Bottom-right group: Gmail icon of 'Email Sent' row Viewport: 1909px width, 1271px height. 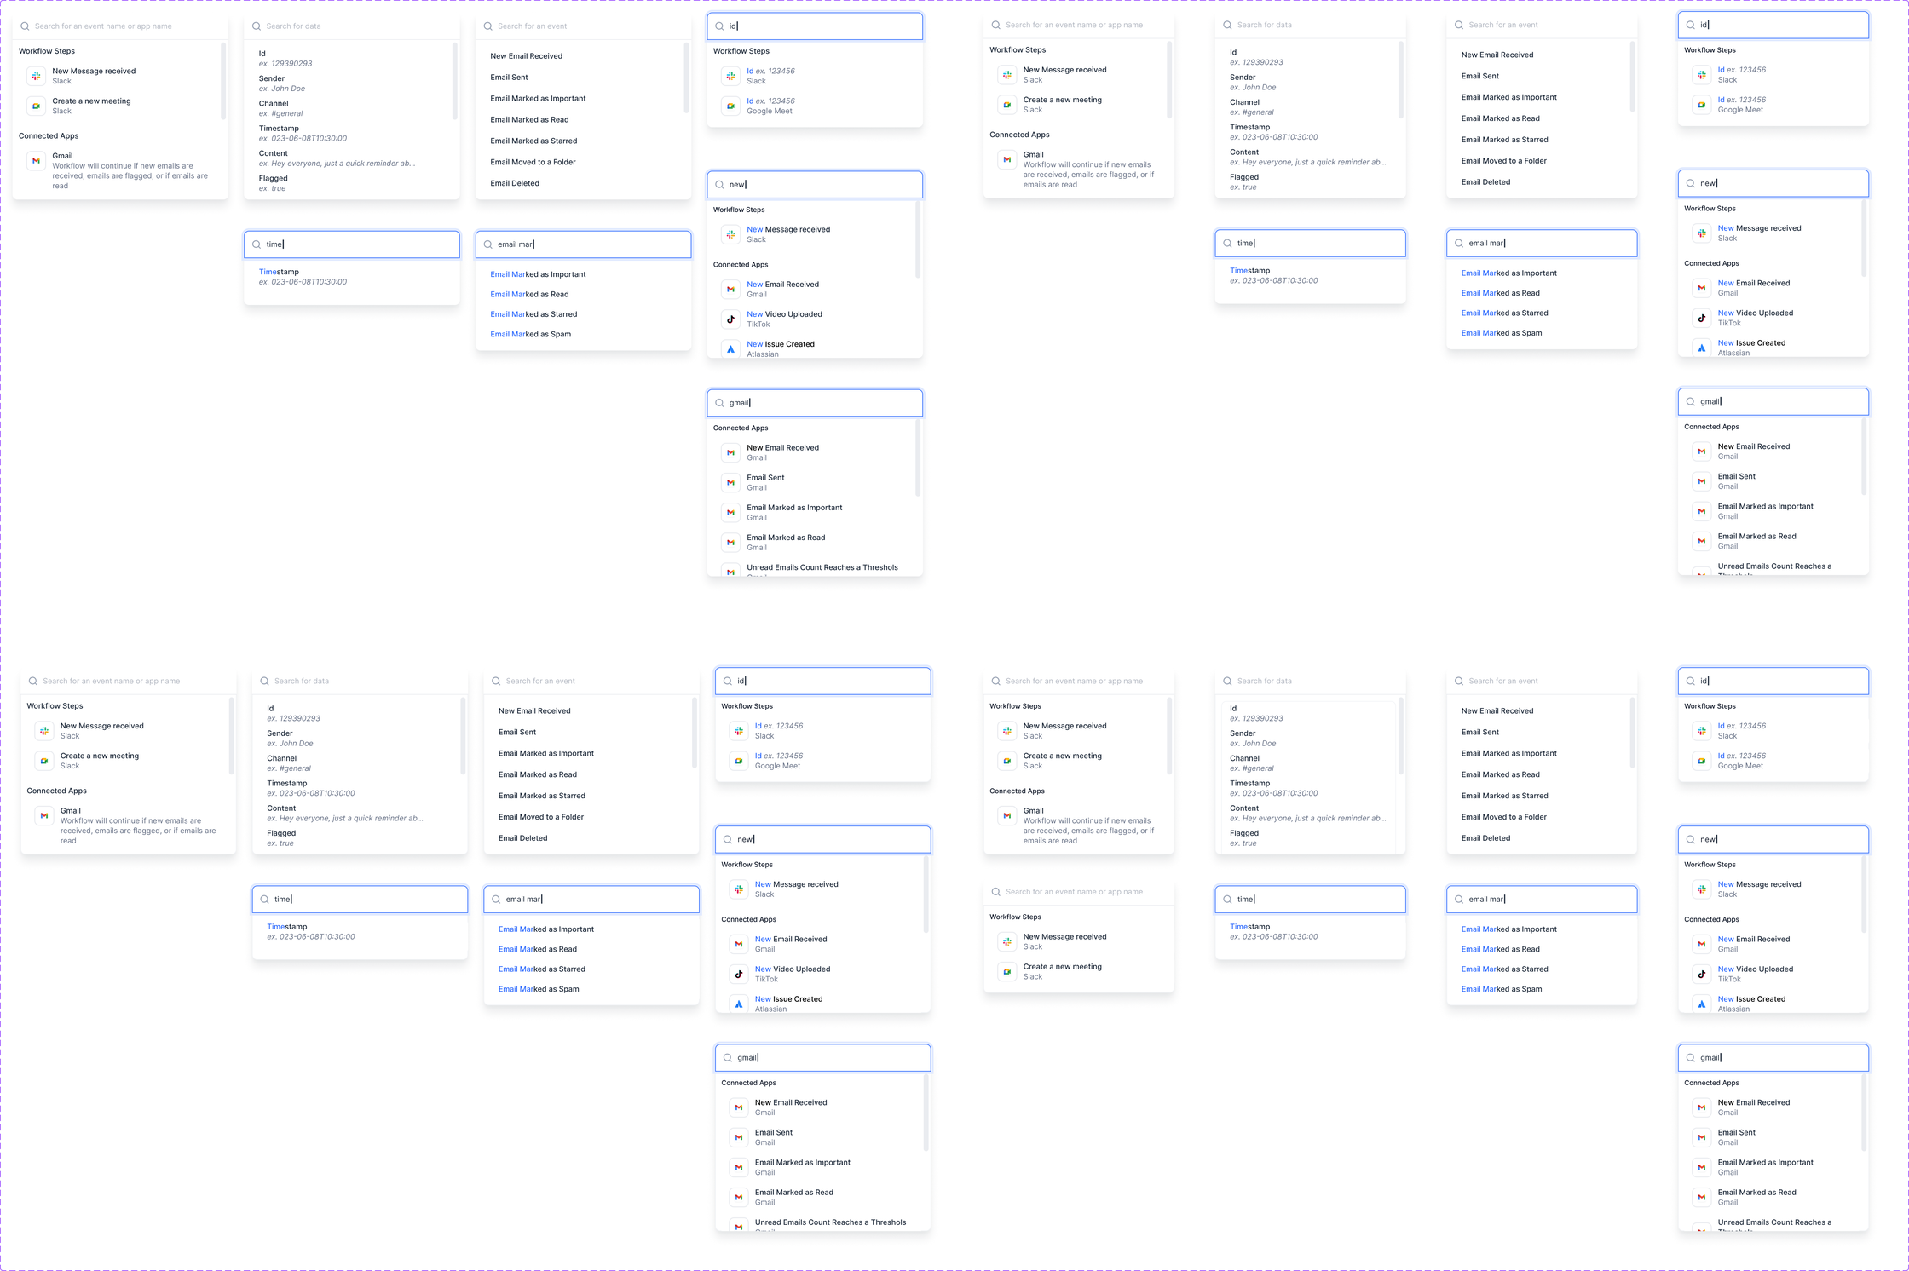coord(1701,1137)
